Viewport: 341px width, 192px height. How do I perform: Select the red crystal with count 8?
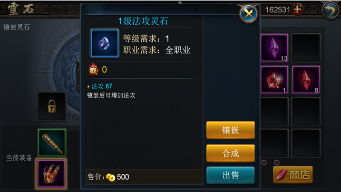pos(306,80)
